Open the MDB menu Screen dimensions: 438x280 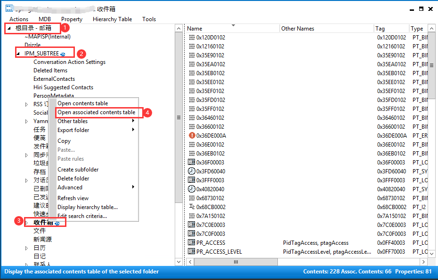click(x=45, y=19)
